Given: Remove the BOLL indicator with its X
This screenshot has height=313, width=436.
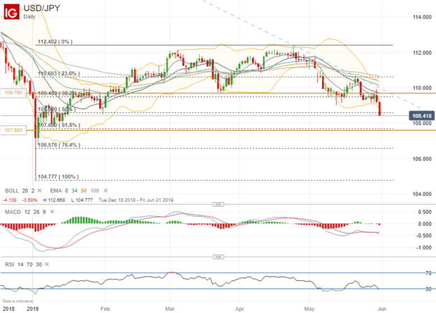Looking at the screenshot, I should tap(40, 190).
